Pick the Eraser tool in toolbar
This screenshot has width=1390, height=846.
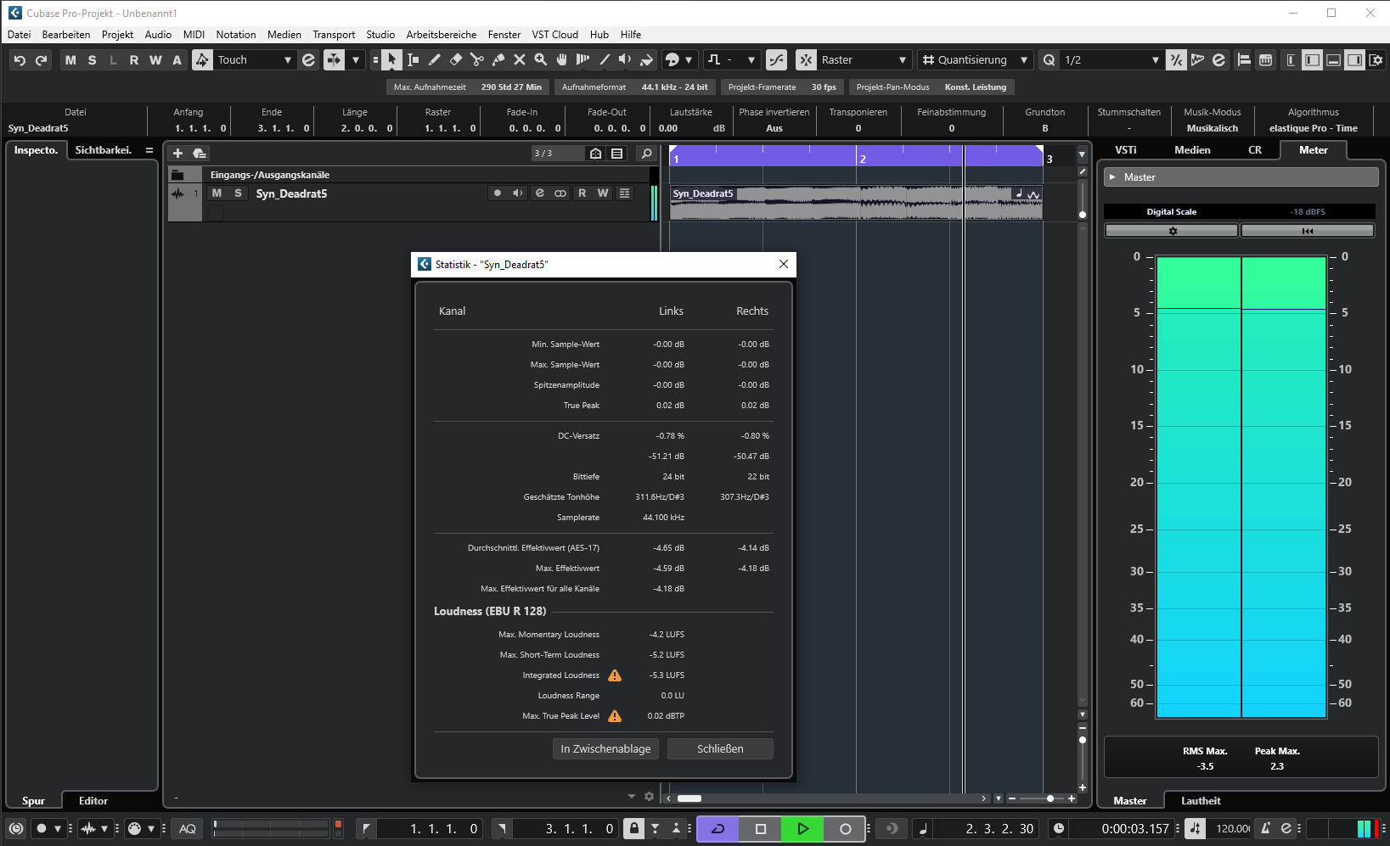click(x=456, y=59)
